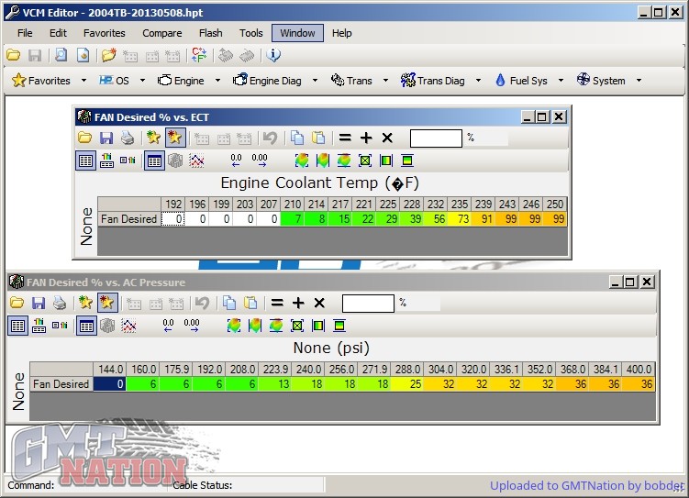Click the copy icon in ECT window toolbar

coord(296,138)
